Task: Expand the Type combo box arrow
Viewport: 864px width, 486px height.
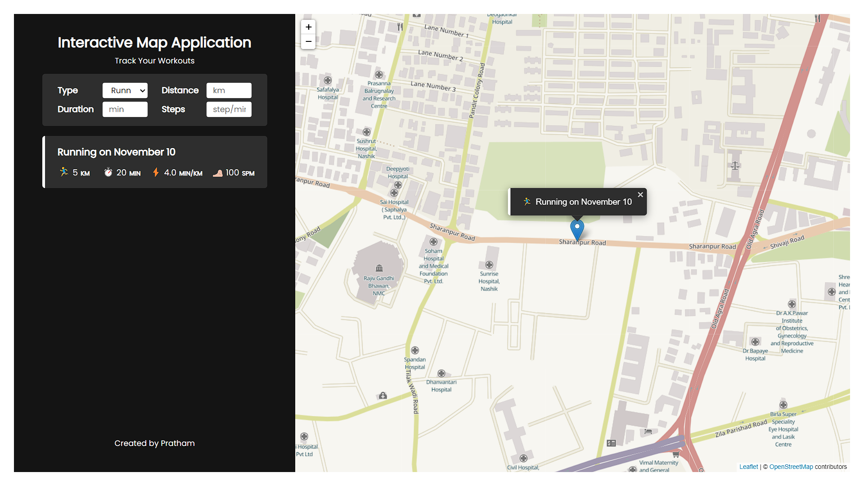Action: click(141, 90)
